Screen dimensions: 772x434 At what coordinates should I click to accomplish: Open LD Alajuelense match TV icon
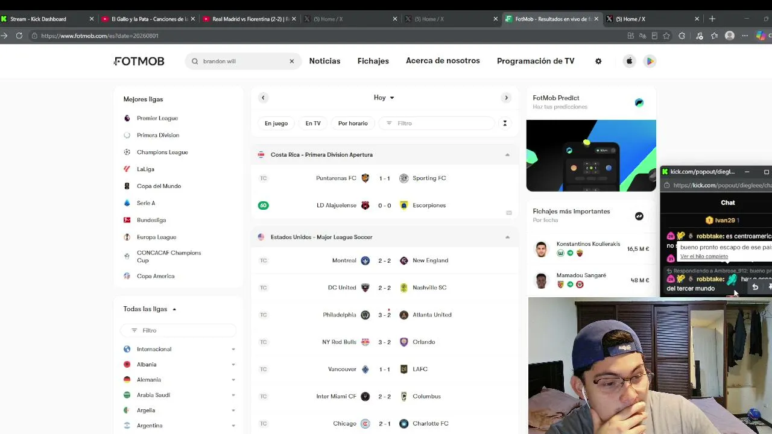509,213
